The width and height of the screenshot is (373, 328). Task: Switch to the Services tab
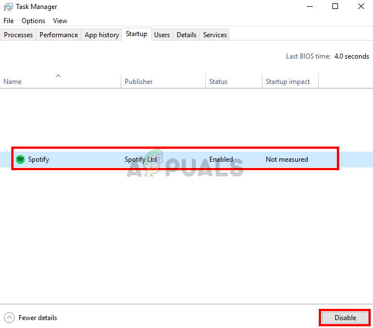pos(215,35)
